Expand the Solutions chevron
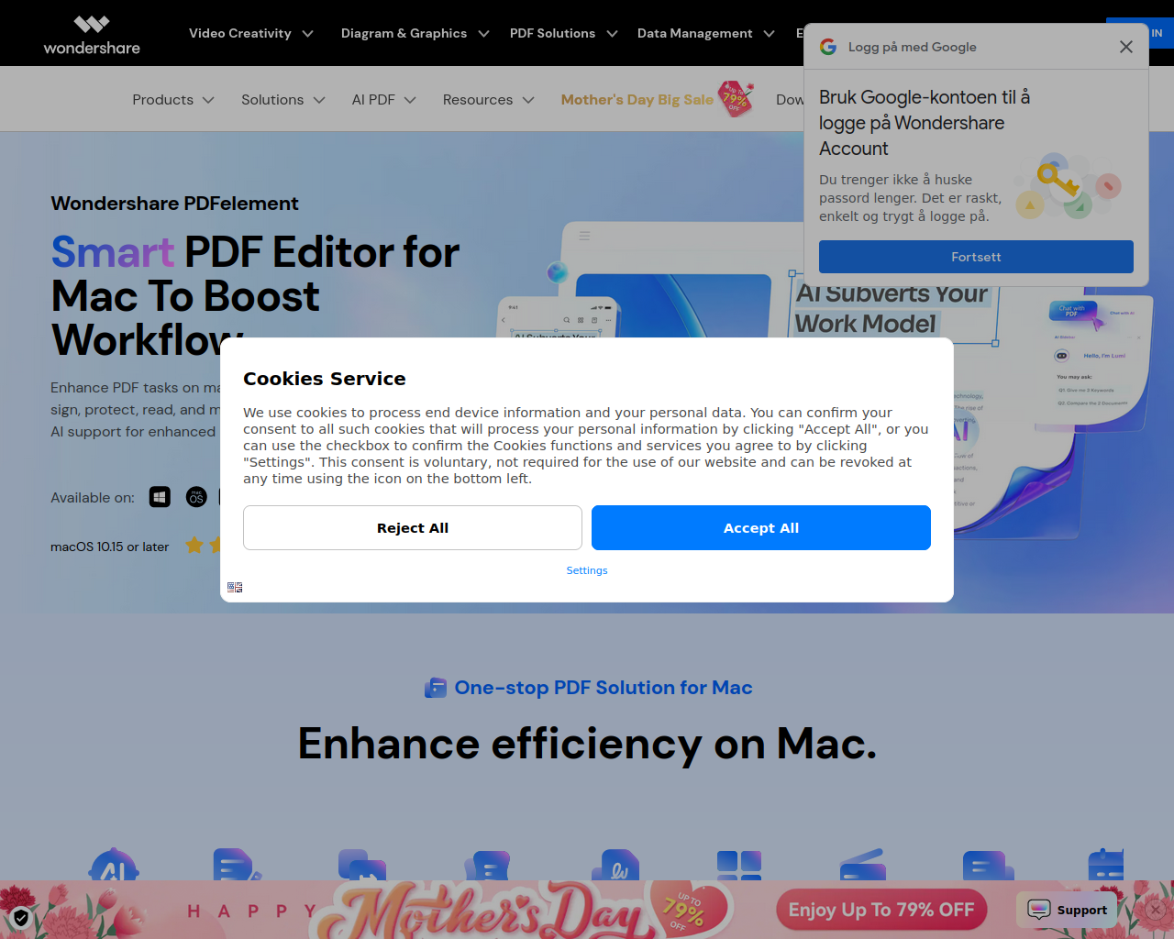The width and height of the screenshot is (1174, 939). pos(319,100)
